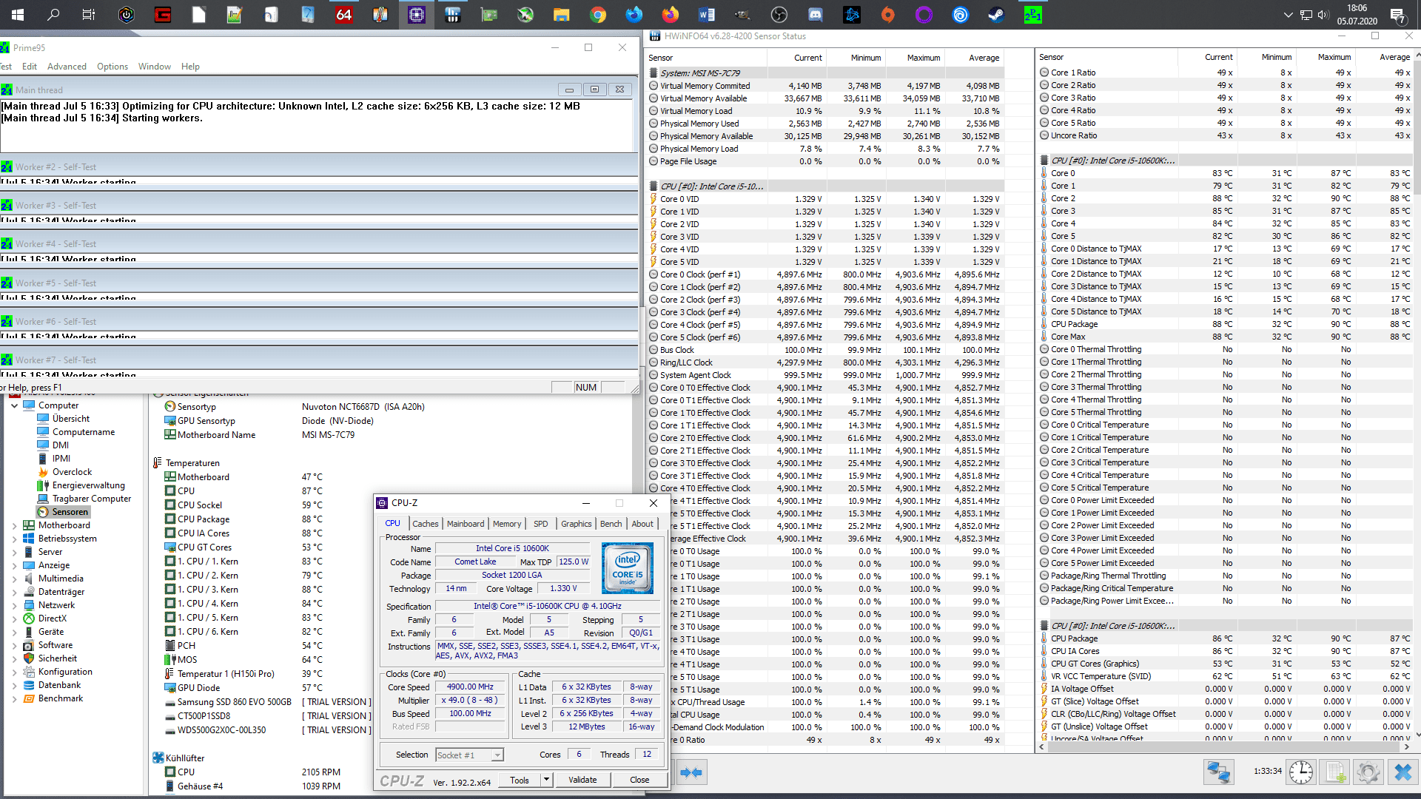Screen dimensions: 1421x799
Task: Open CPU-Z Socket #1 selection dropdown
Action: pyautogui.click(x=497, y=755)
